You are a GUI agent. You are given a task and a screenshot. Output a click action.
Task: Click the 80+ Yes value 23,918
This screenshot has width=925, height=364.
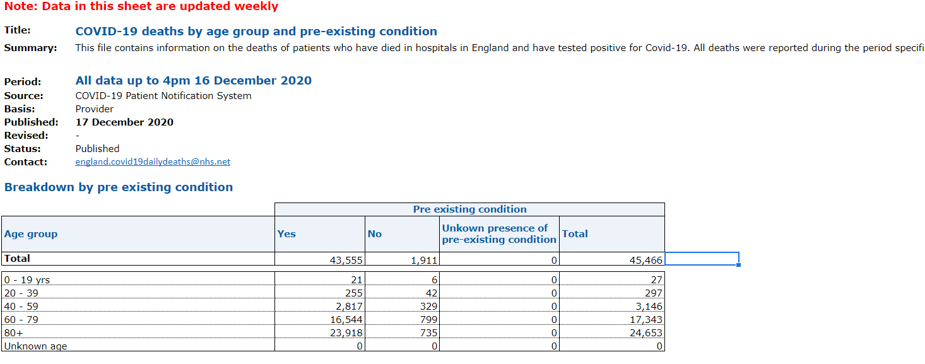point(319,333)
